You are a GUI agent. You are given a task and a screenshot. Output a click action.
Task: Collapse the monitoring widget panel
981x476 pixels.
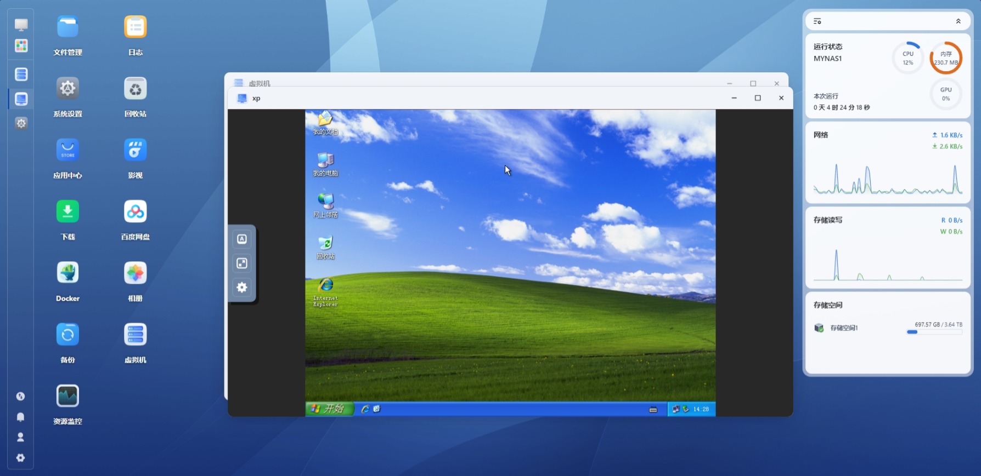(x=958, y=21)
